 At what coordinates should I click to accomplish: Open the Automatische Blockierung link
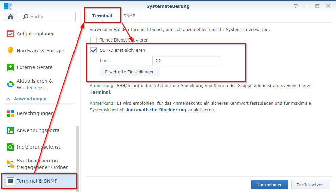[x=156, y=110]
